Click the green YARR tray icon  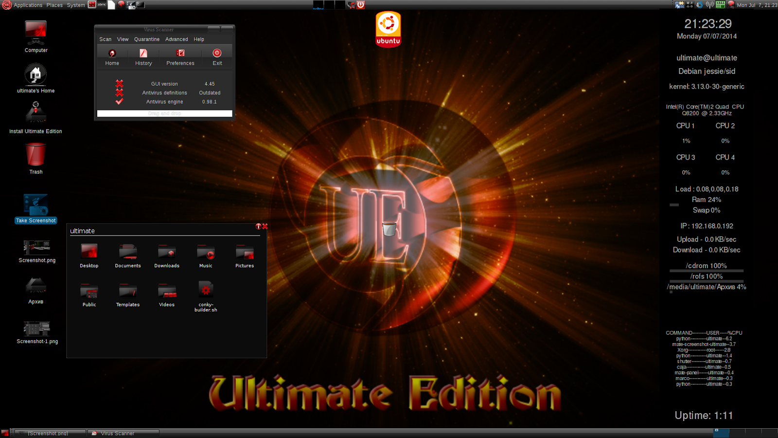coord(721,4)
